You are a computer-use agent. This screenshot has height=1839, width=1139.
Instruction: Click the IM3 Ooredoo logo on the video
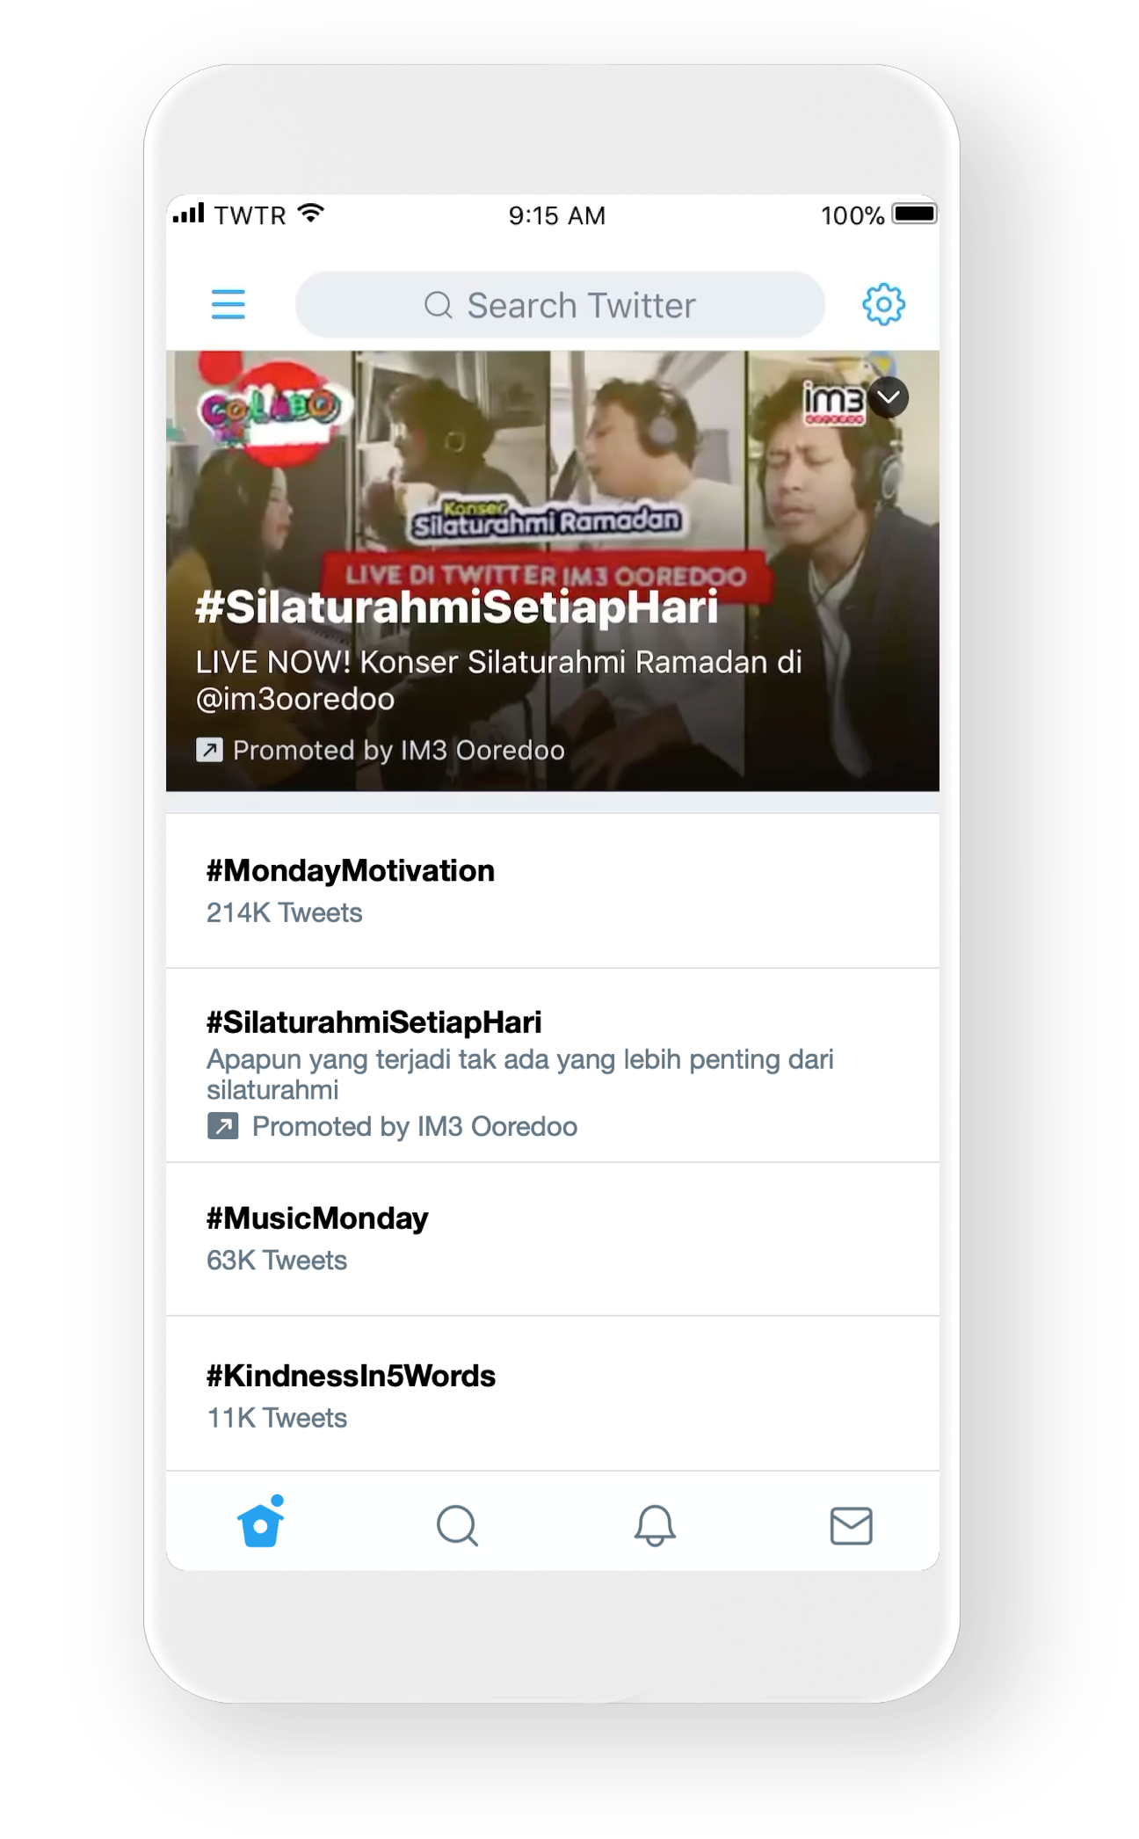coord(833,402)
